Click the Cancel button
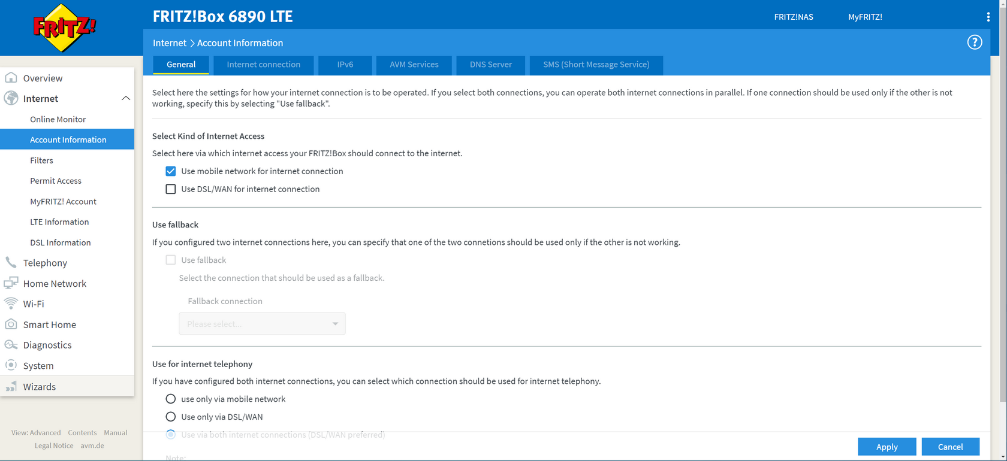Viewport: 1007px width, 461px height. 951,447
